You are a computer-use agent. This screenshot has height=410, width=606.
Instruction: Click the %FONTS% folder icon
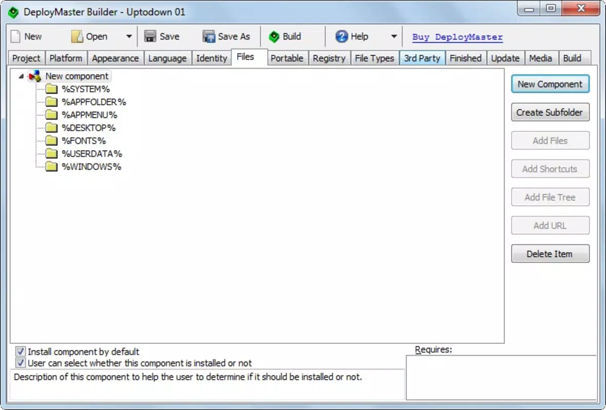pyautogui.click(x=51, y=141)
